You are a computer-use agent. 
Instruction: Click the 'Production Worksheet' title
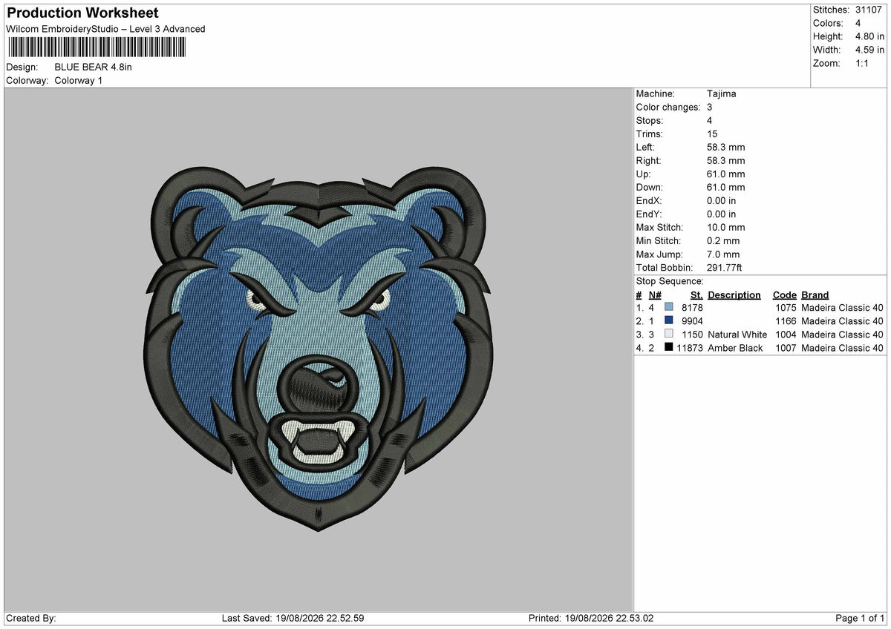pyautogui.click(x=82, y=13)
